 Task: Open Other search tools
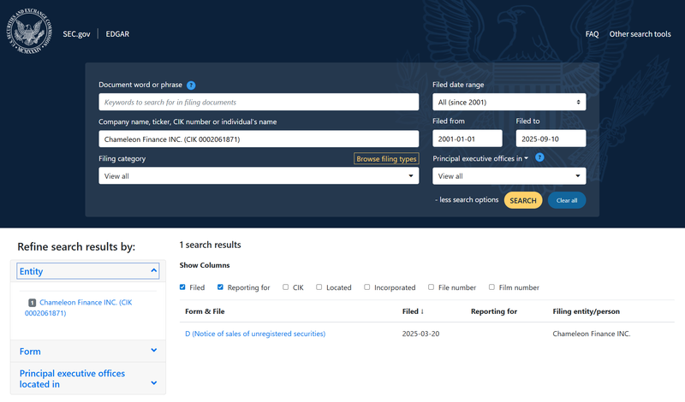(640, 34)
